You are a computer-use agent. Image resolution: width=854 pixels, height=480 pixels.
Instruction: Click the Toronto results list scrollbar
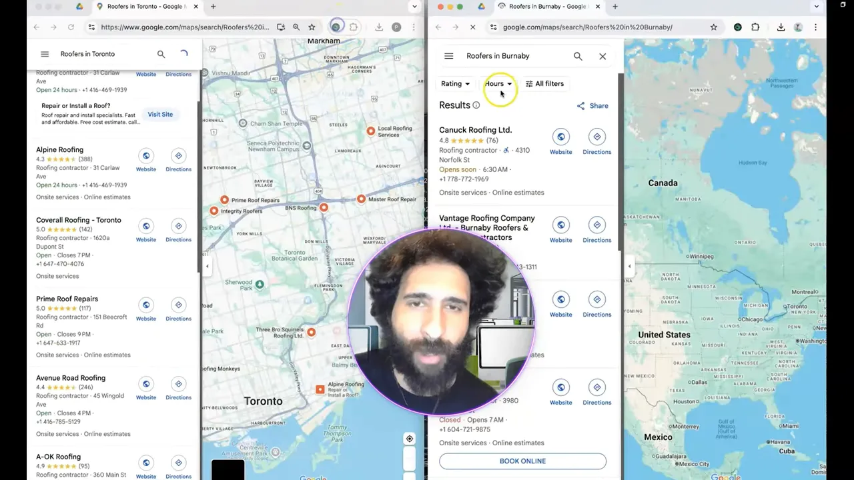click(x=199, y=187)
